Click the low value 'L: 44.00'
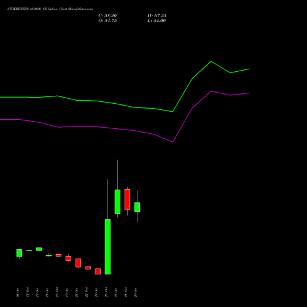307x307 pixels. click(x=157, y=21)
